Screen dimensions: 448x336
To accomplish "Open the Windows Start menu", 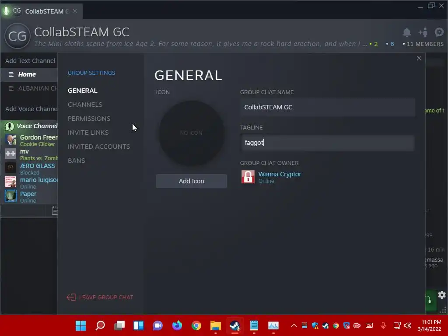I will tap(80, 325).
